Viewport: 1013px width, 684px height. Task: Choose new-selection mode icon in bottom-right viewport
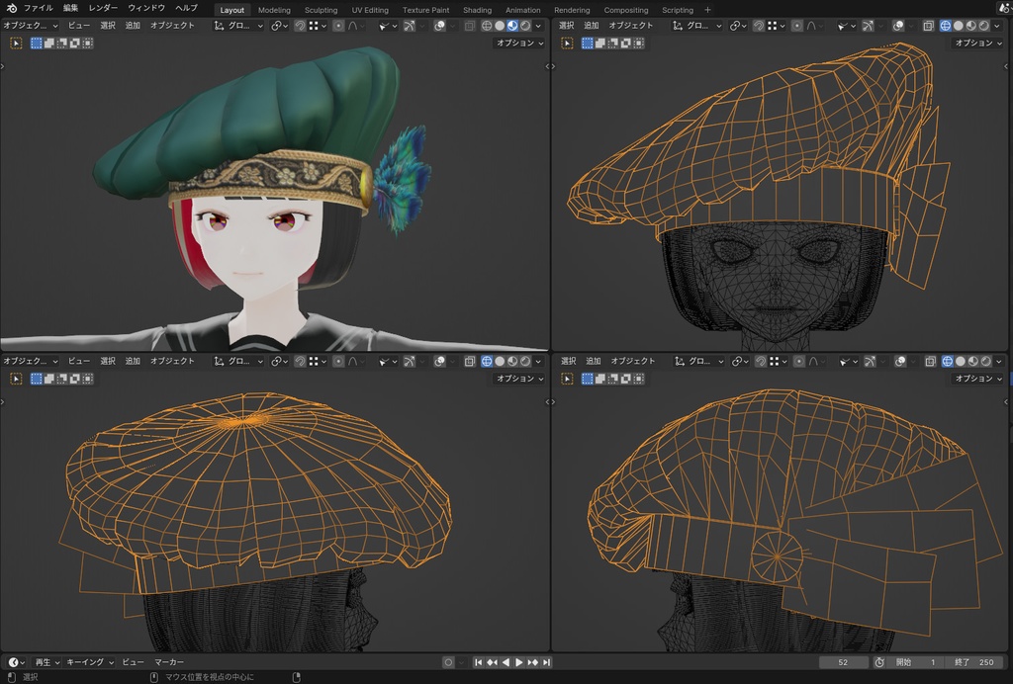pos(588,379)
